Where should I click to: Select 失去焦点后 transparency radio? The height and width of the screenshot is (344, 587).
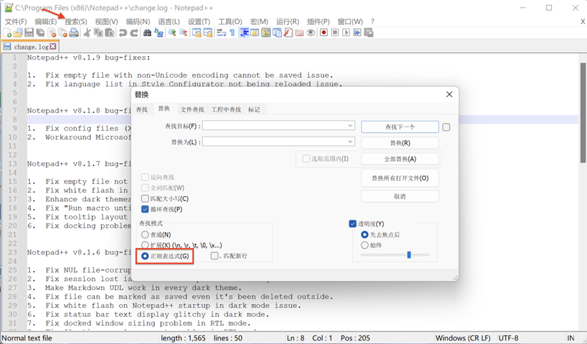click(x=364, y=234)
